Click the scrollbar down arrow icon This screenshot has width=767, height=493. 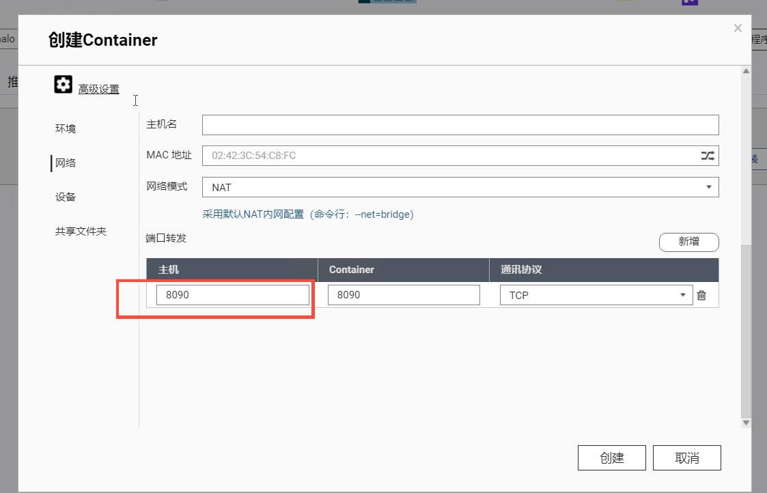coord(745,422)
